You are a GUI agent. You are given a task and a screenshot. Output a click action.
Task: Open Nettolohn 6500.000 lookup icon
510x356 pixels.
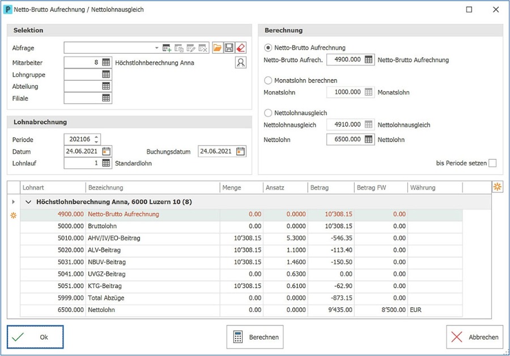[368, 139]
